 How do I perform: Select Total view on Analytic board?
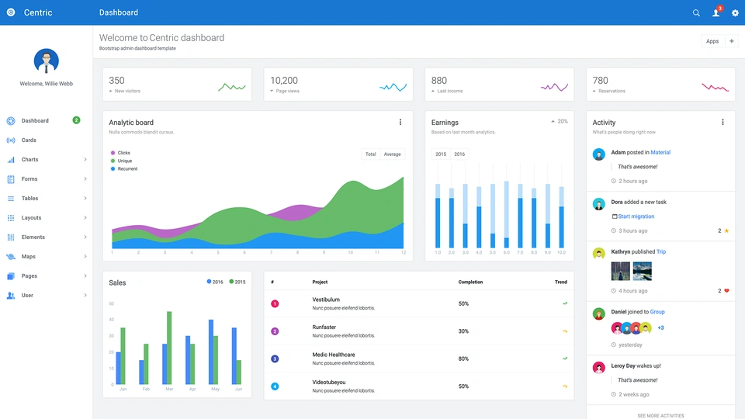(x=371, y=154)
